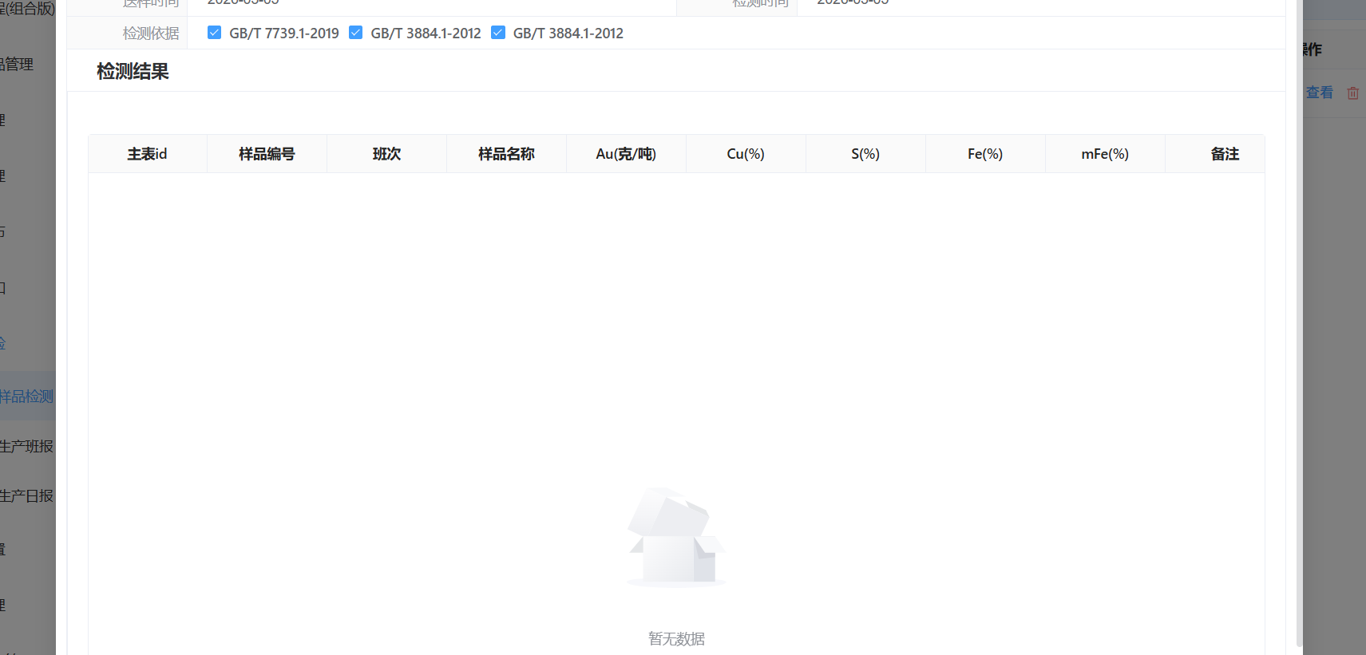Go to 生产日报 in the sidebar
1366x655 pixels.
point(27,495)
